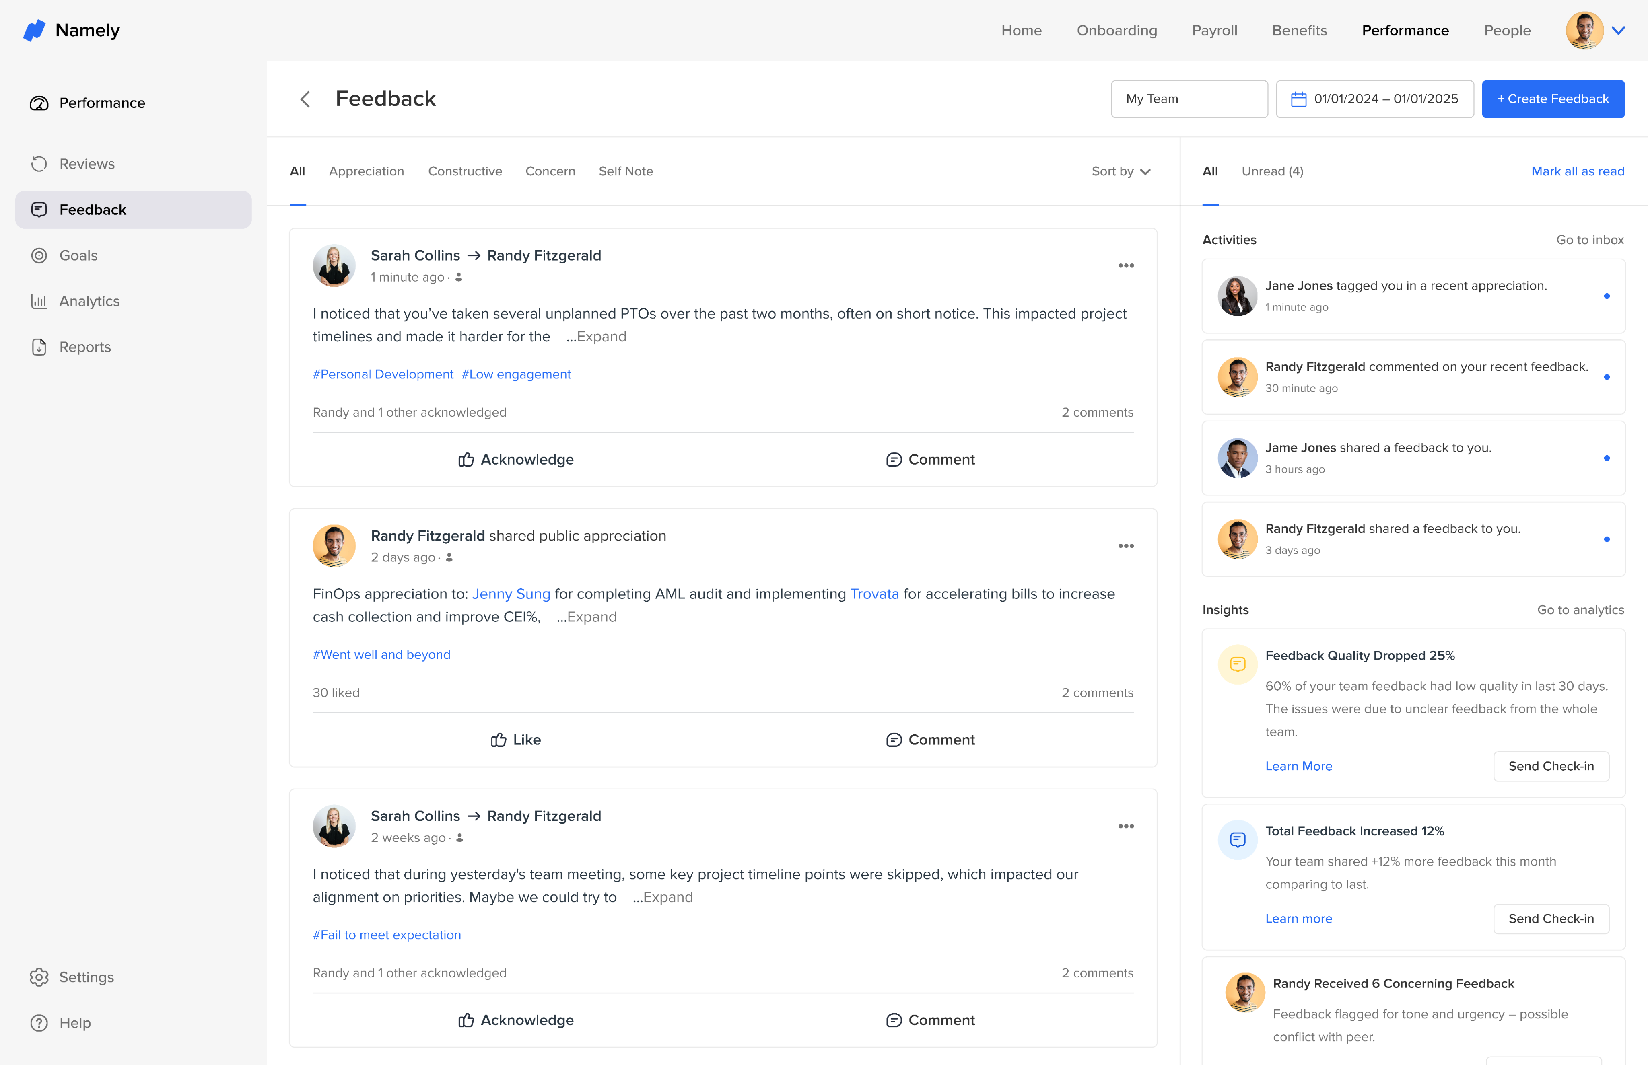Switch to the Constructive tab

click(465, 171)
